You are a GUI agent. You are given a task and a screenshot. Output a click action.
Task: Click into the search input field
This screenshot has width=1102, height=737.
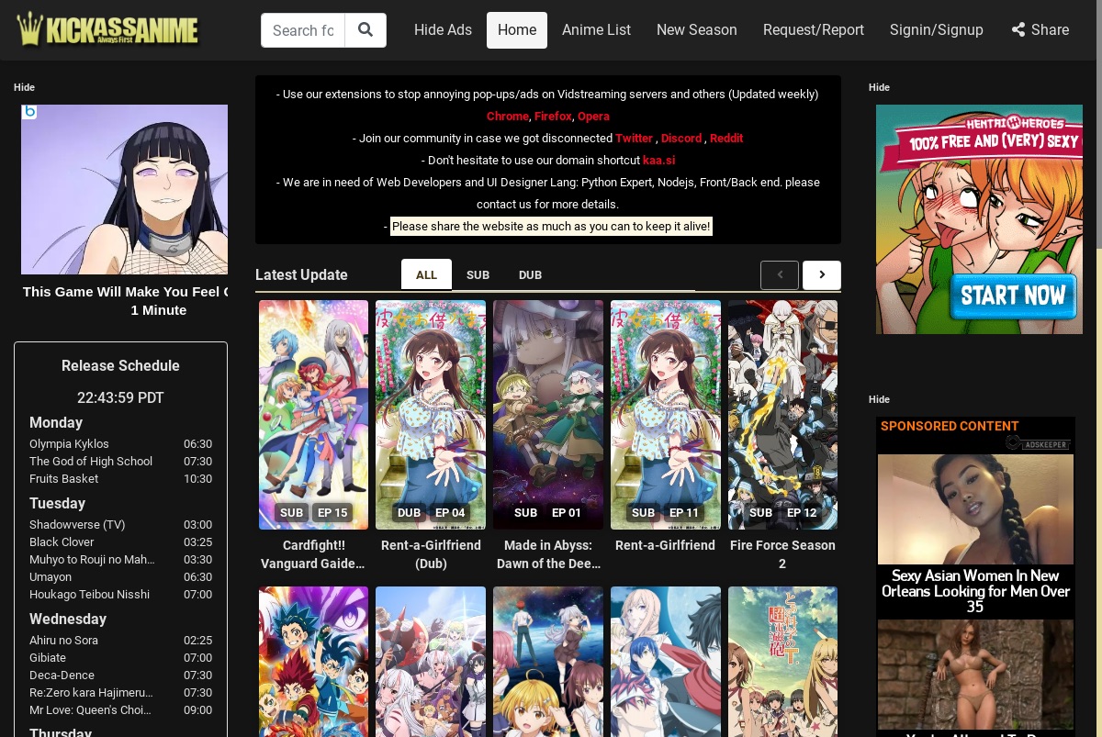(303, 30)
